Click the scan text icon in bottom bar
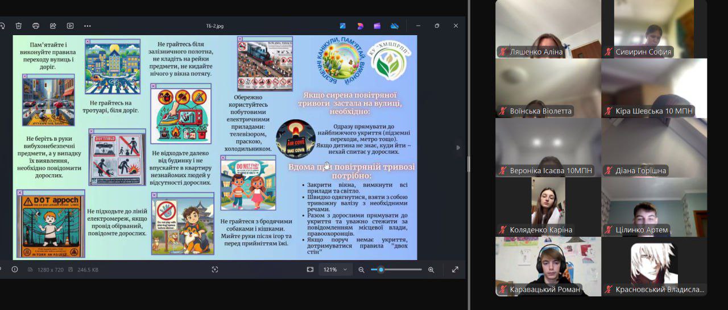 point(215,270)
